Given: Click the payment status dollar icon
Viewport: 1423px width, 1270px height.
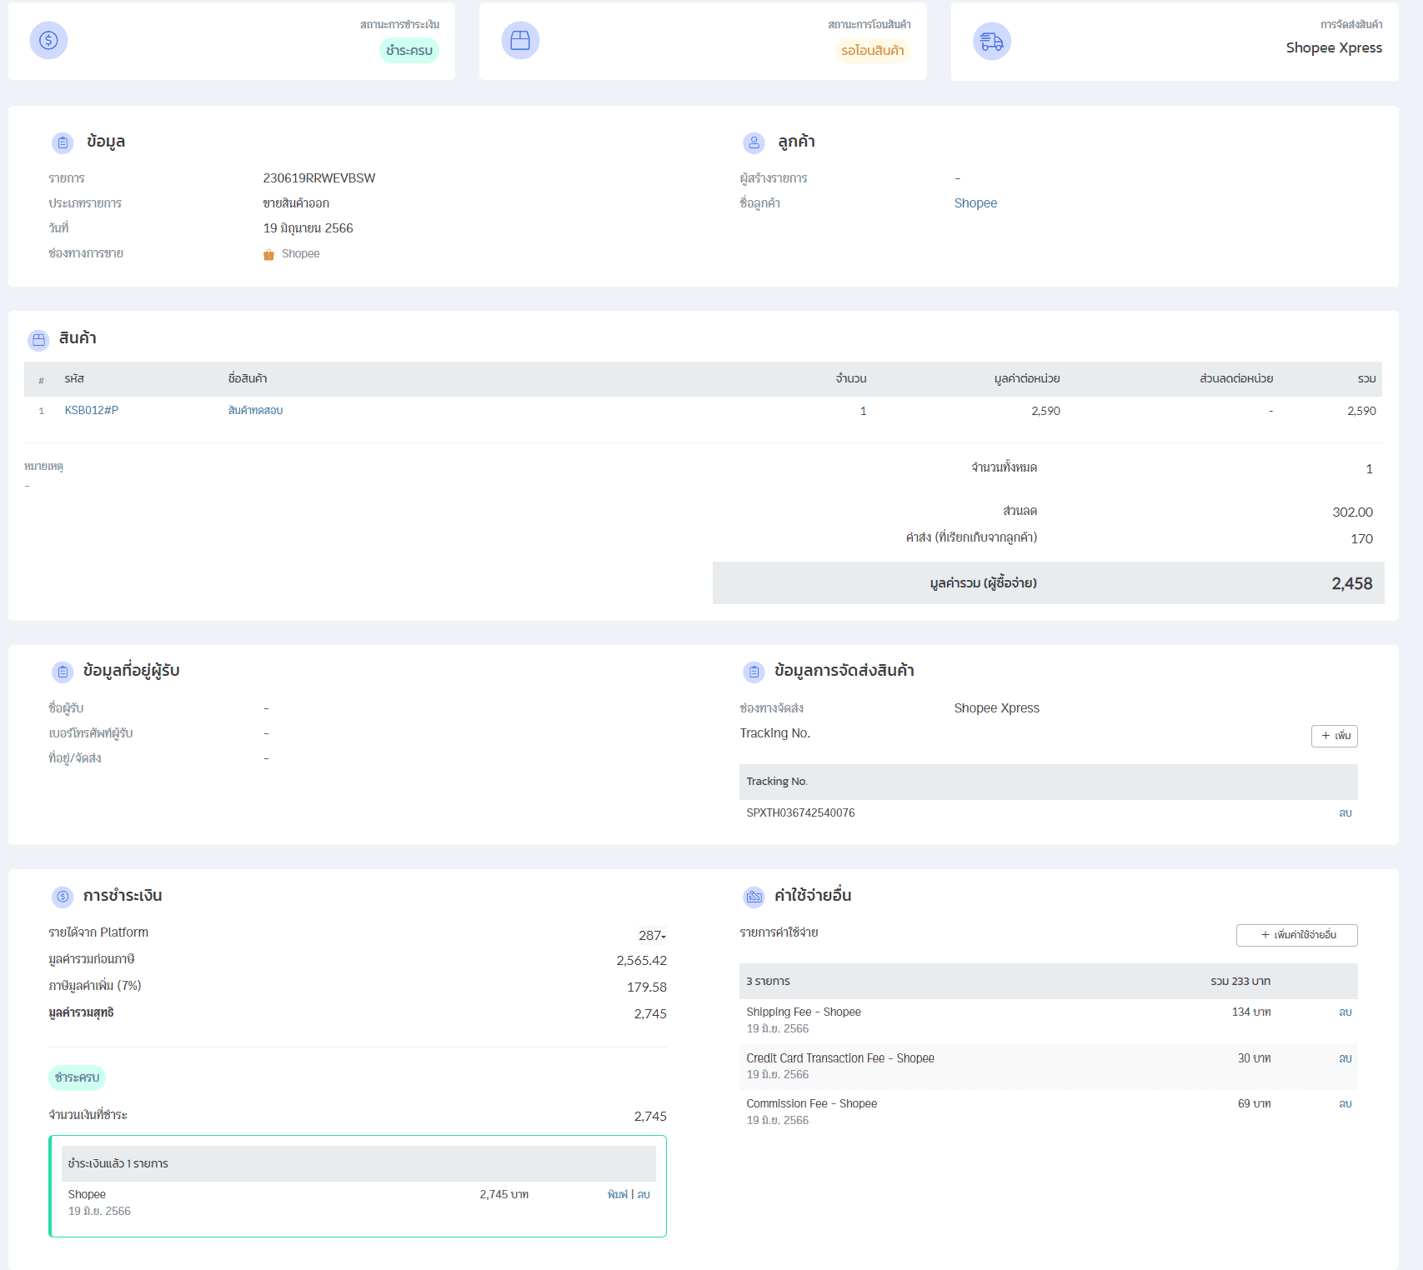Looking at the screenshot, I should click(x=48, y=40).
